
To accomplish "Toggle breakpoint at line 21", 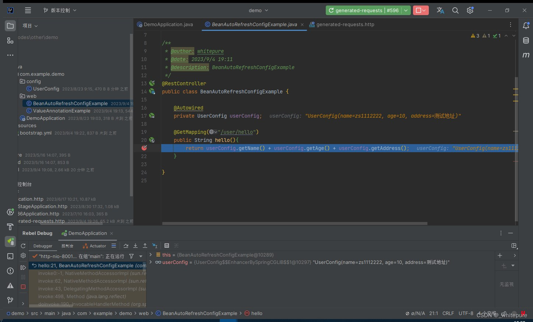I will tap(144, 148).
